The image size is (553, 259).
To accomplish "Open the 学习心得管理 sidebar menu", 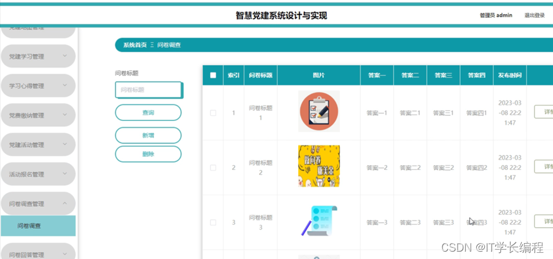I will click(38, 86).
